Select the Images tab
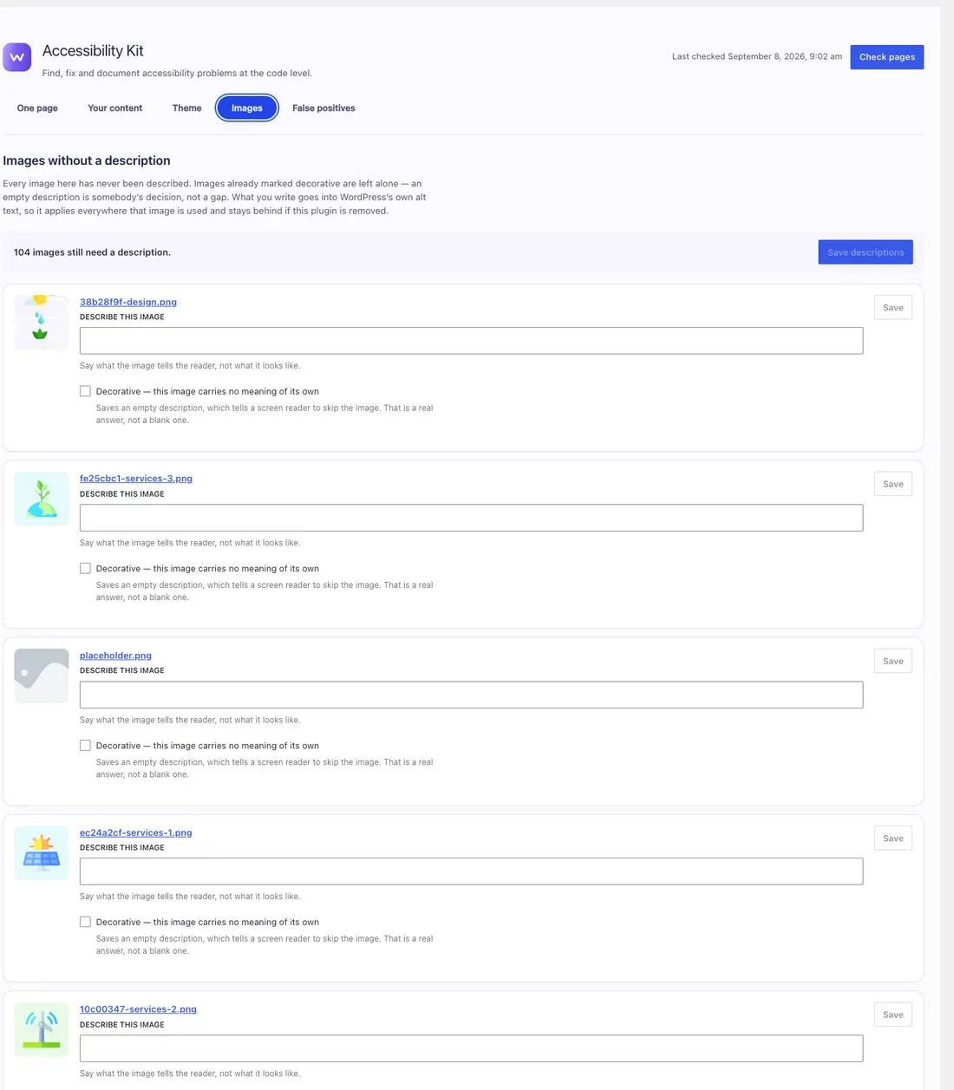954x1090 pixels. pos(247,108)
